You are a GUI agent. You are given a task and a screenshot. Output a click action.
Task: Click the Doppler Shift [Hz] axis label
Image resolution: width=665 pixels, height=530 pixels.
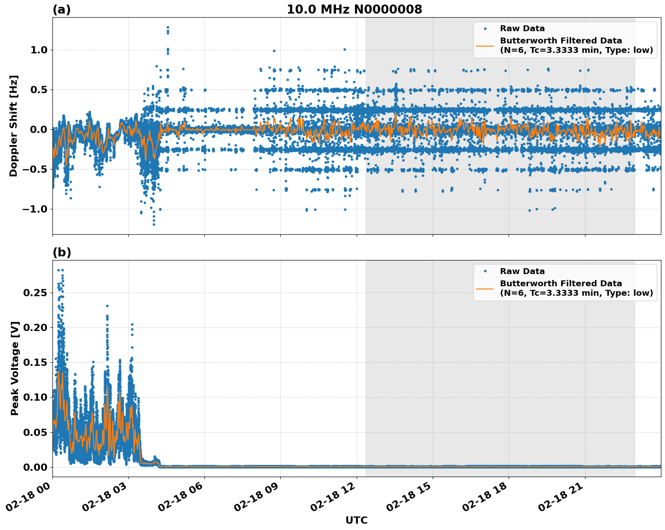click(x=14, y=123)
